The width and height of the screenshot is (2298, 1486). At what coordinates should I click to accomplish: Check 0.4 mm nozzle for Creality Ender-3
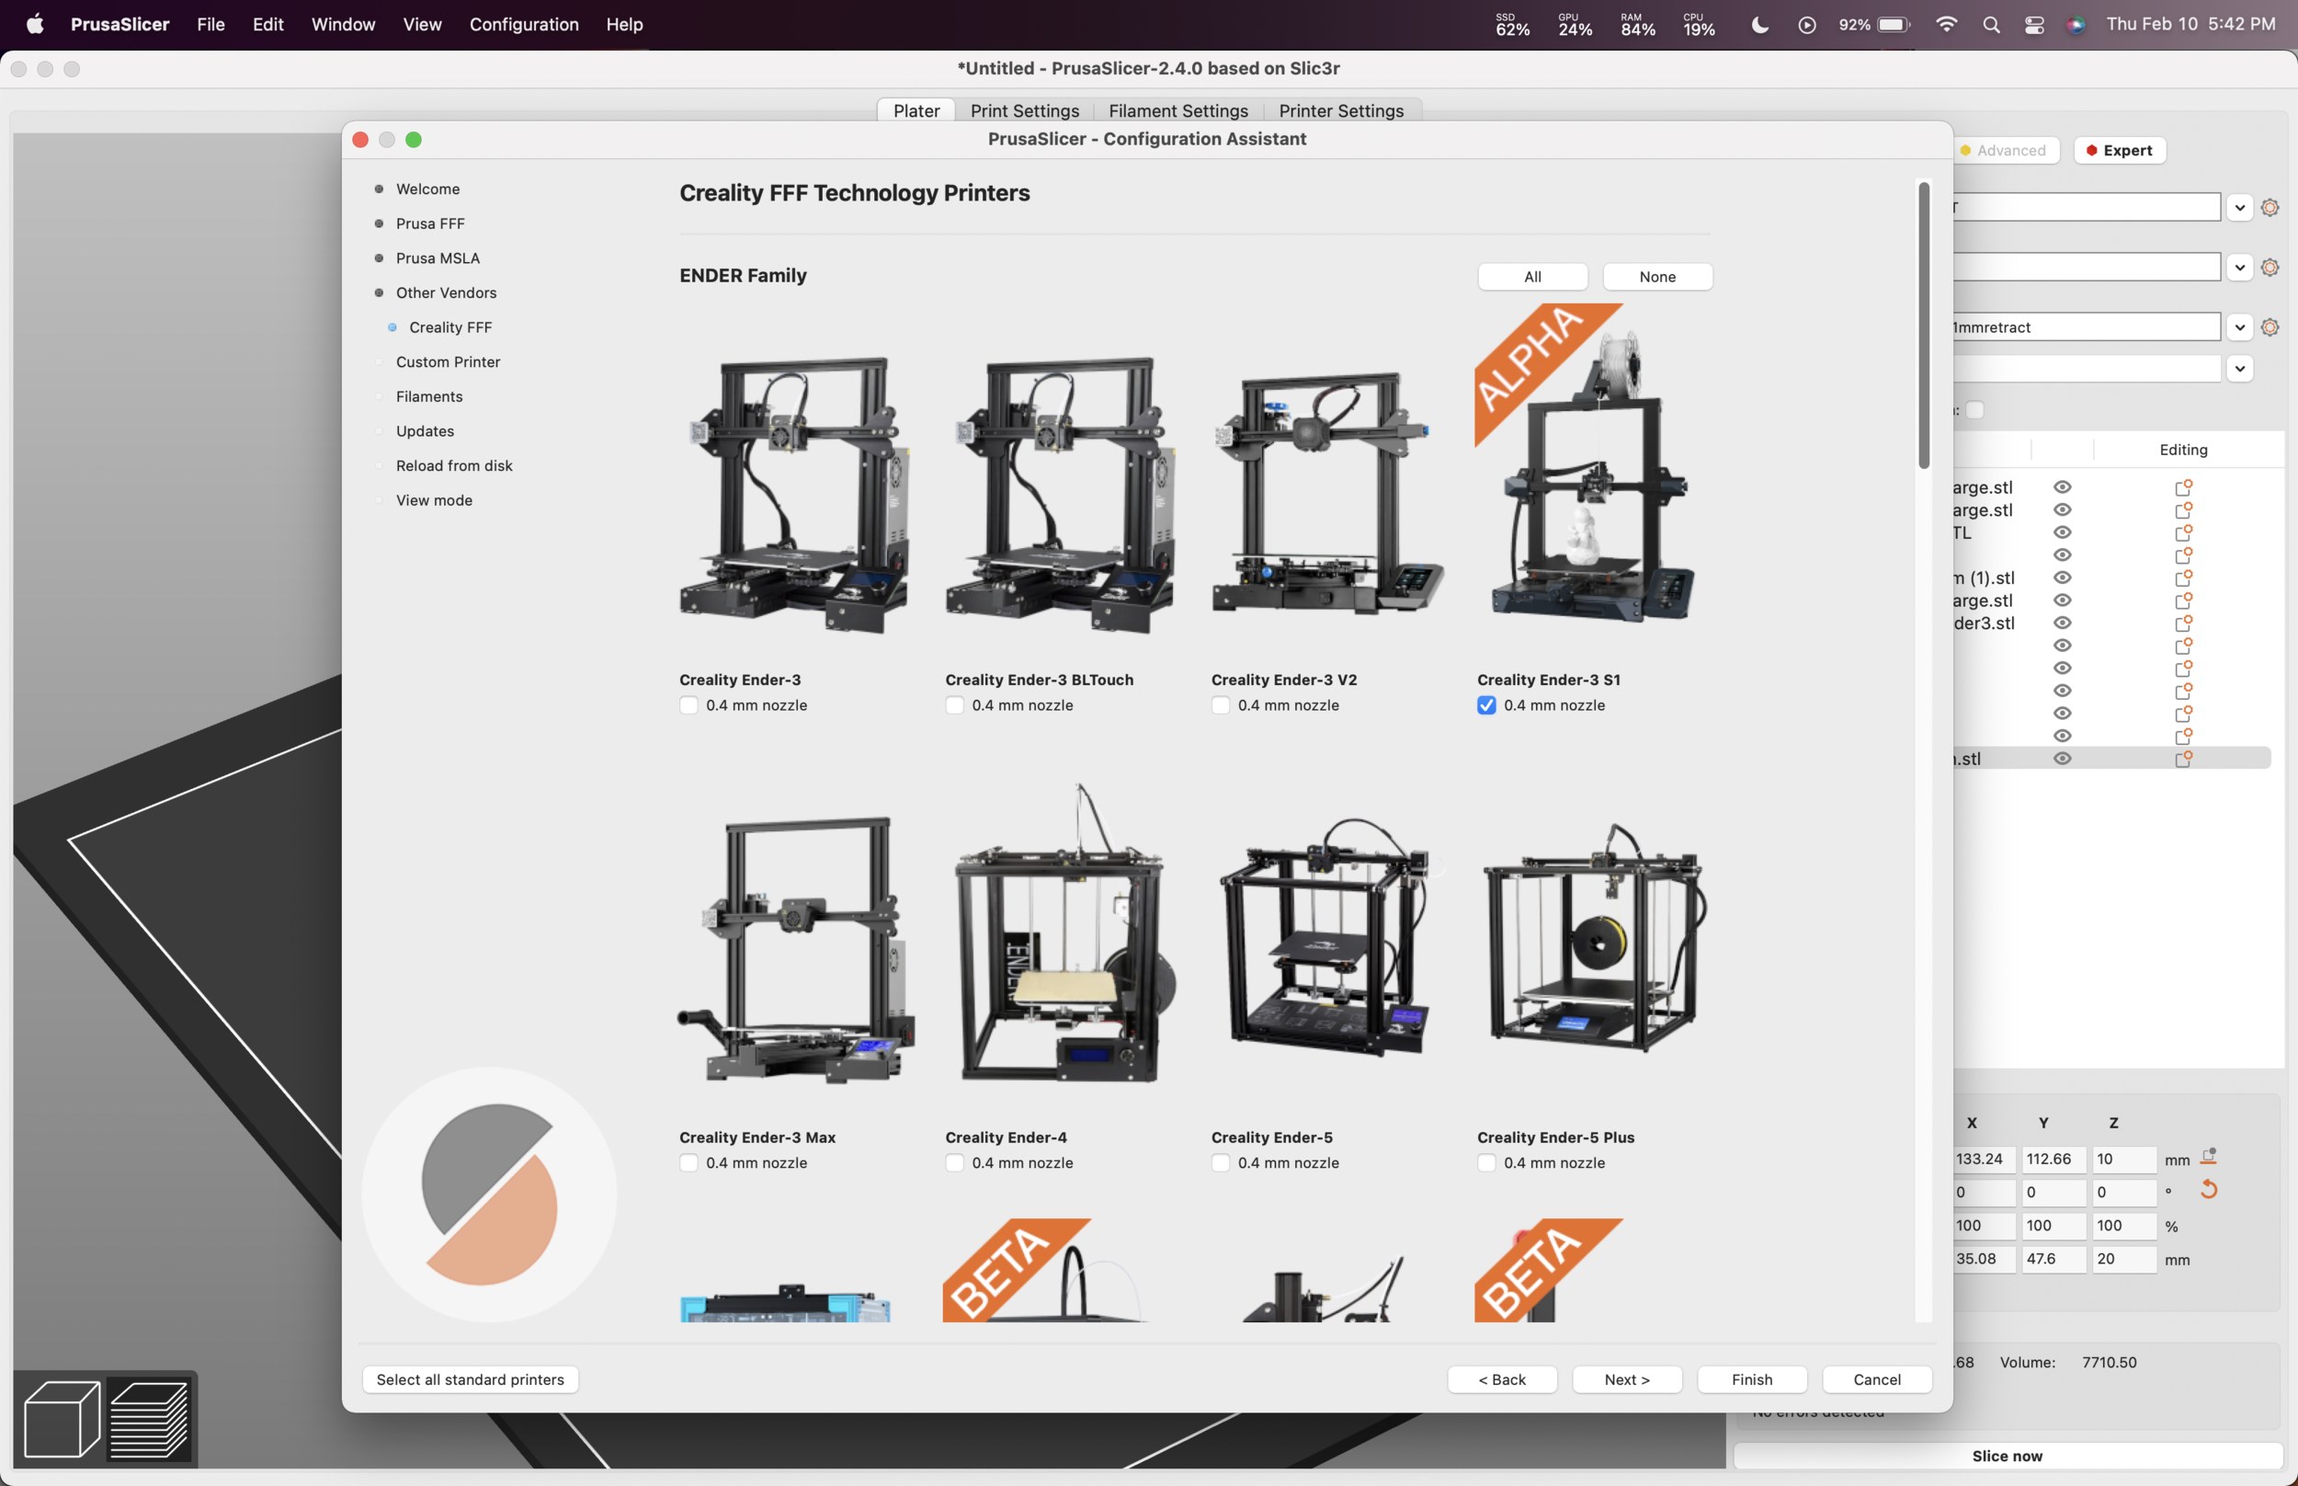(688, 705)
